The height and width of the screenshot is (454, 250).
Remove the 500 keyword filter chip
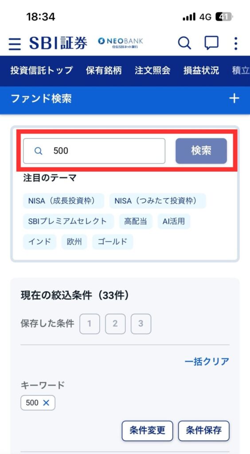(46, 403)
